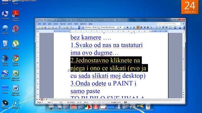Click the Print toolbar icon
The width and height of the screenshot is (202, 113).
click(52, 27)
